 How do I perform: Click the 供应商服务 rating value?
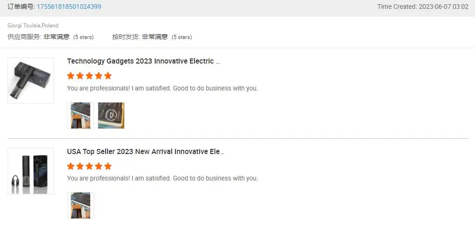[56, 37]
